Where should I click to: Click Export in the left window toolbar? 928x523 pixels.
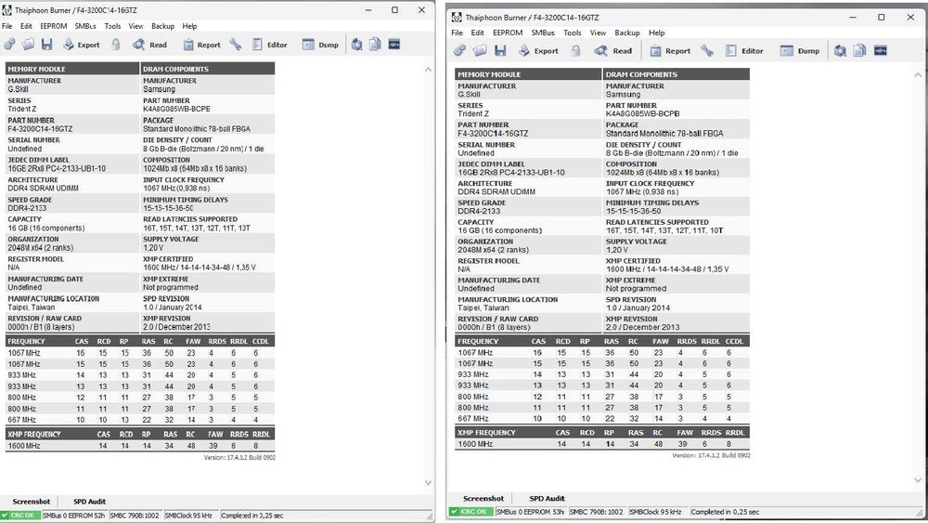(x=82, y=45)
